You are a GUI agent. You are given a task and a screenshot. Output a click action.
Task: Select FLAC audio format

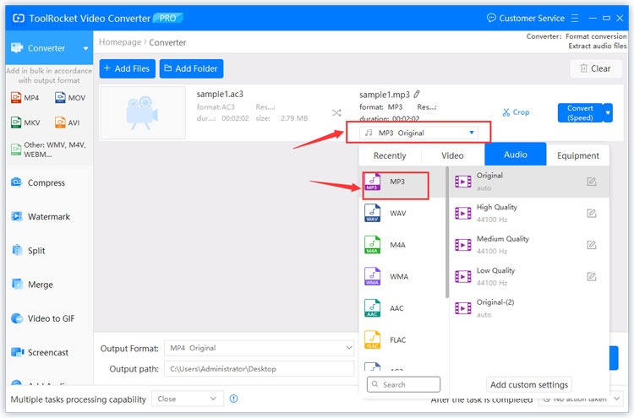pyautogui.click(x=402, y=340)
